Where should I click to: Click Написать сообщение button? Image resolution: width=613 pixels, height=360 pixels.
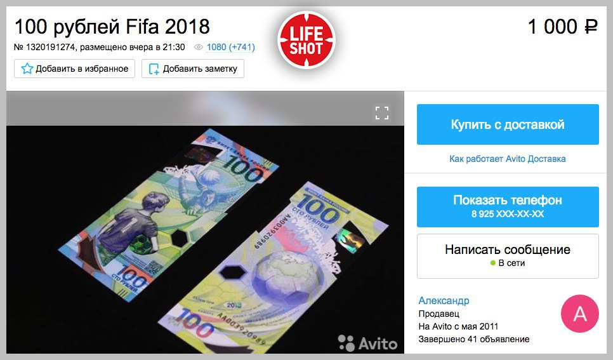(508, 256)
